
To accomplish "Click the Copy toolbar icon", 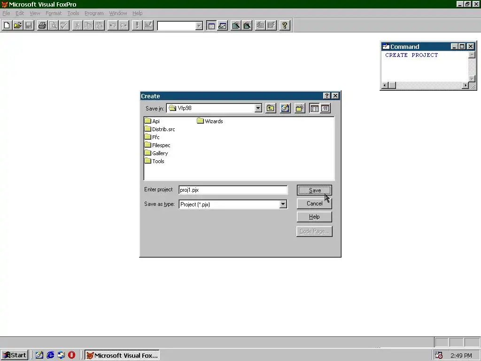I will click(88, 25).
